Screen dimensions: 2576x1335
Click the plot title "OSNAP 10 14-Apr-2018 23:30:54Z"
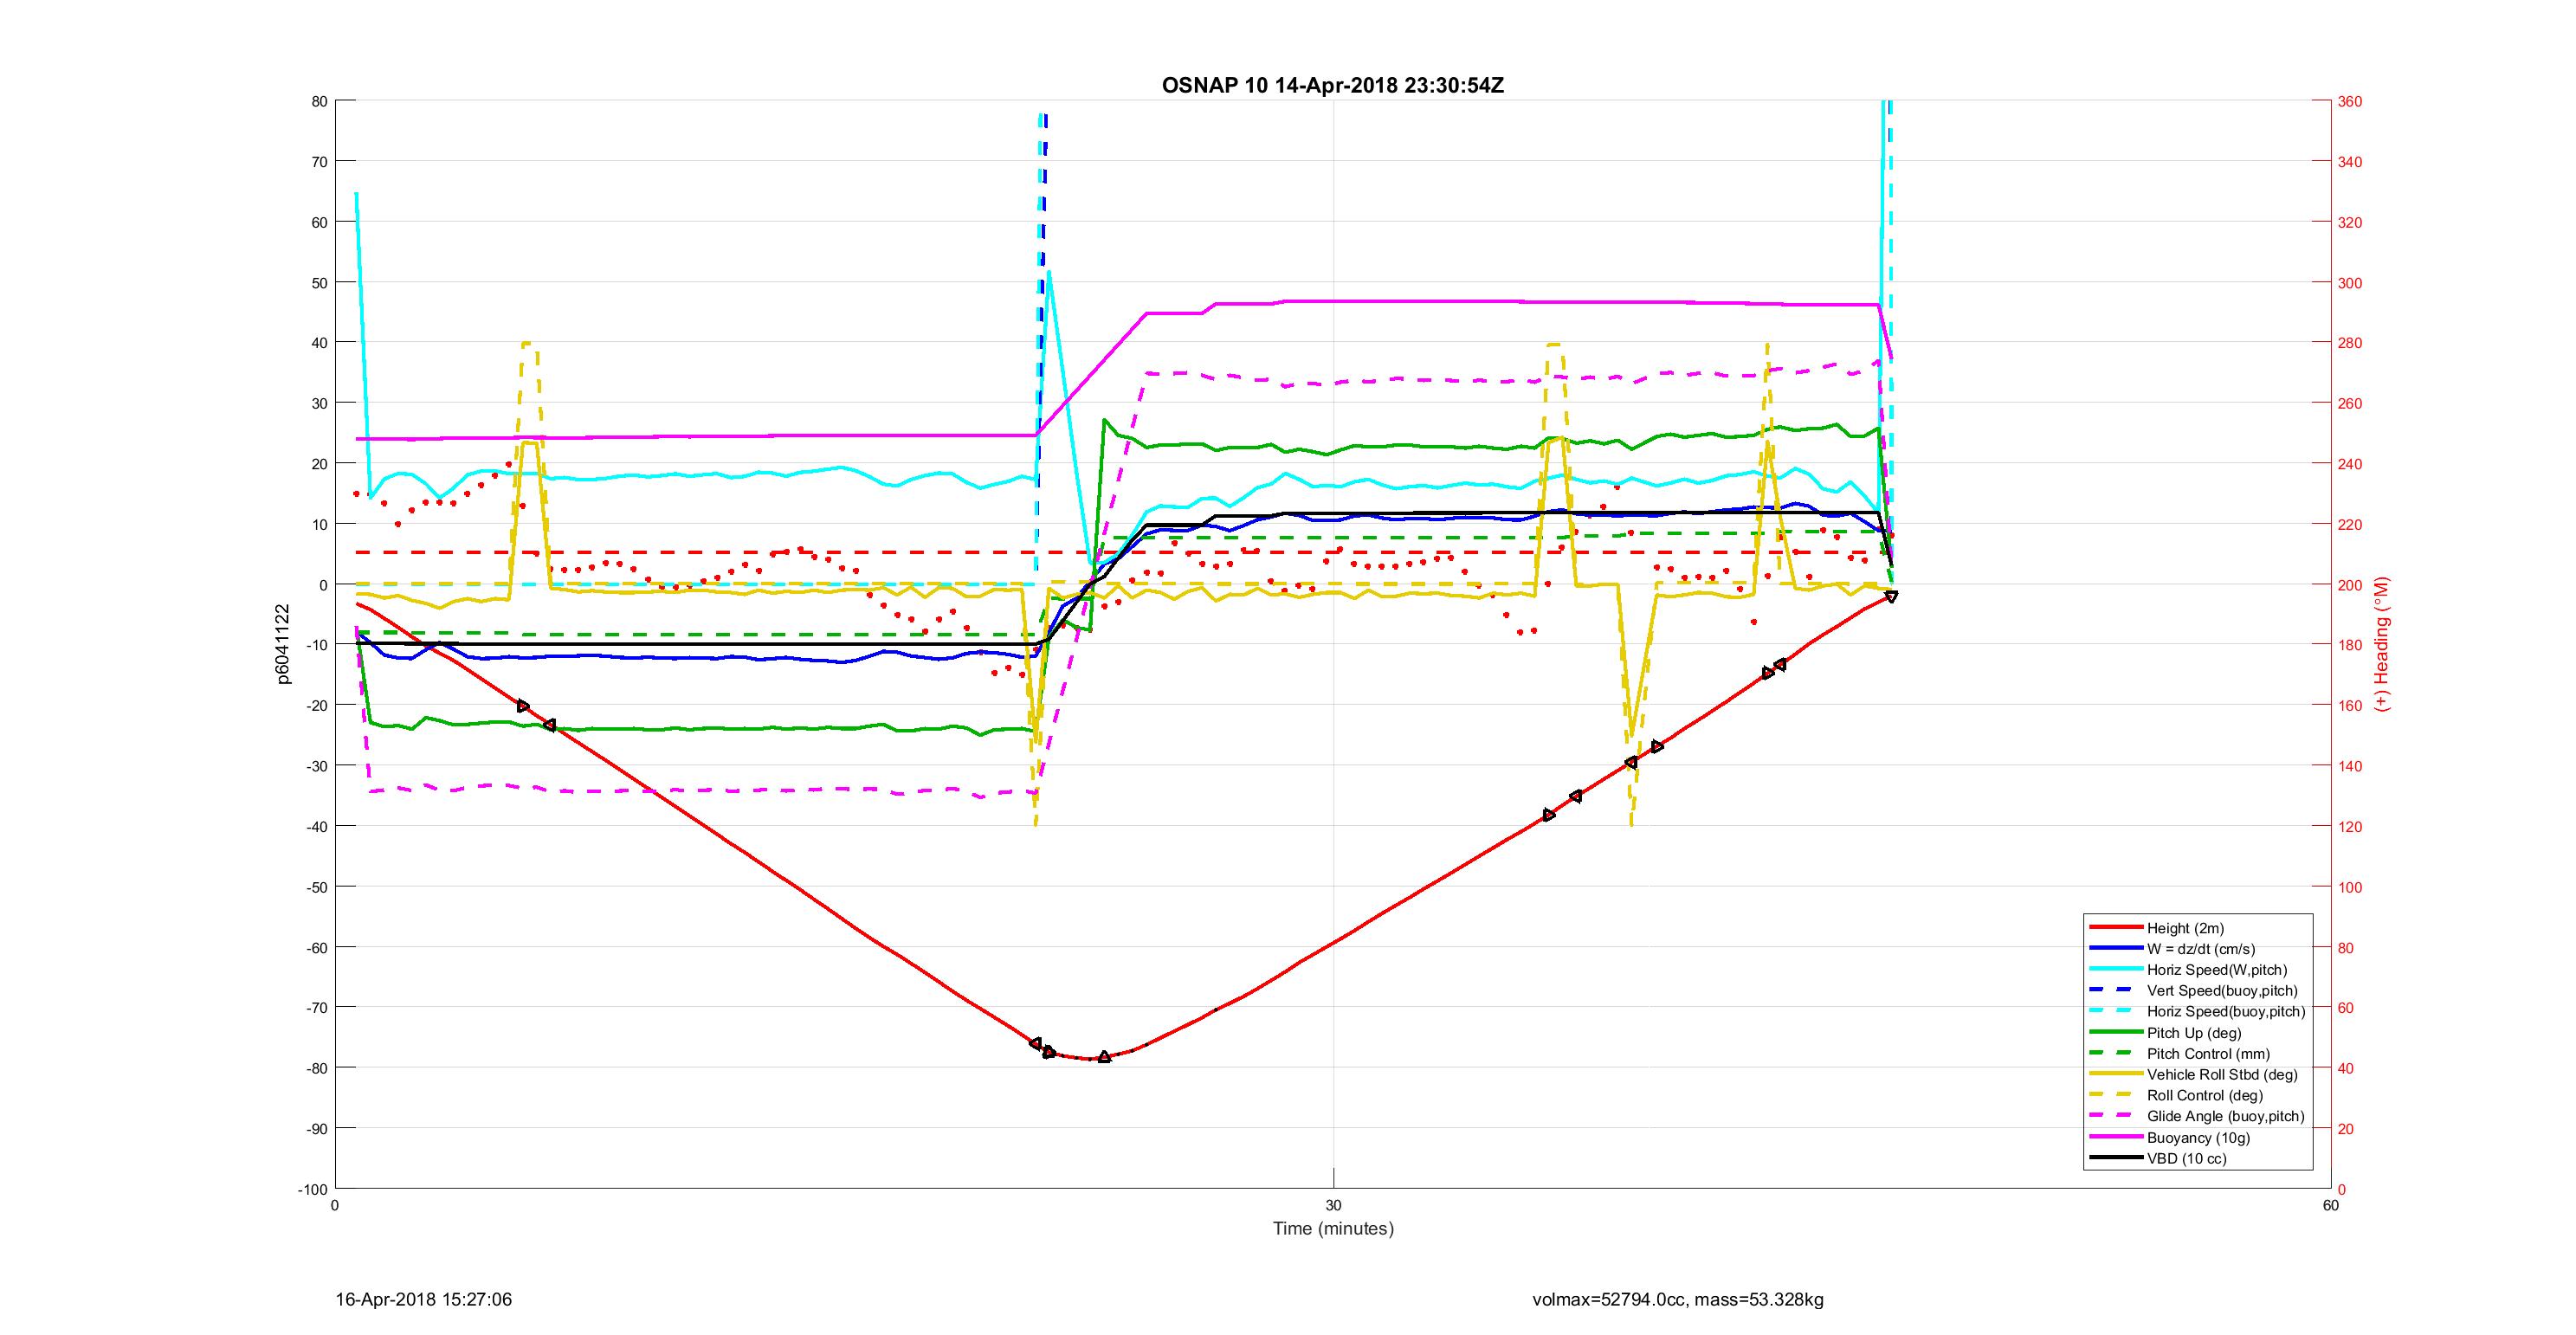pos(1333,85)
